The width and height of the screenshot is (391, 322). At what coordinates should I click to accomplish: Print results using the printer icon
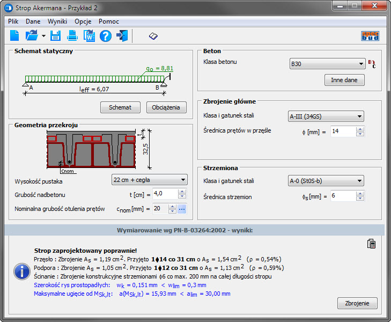click(72, 36)
